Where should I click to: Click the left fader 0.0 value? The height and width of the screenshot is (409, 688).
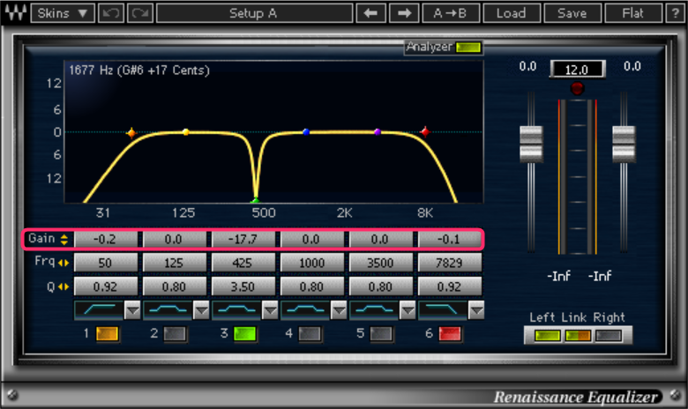[x=527, y=67]
